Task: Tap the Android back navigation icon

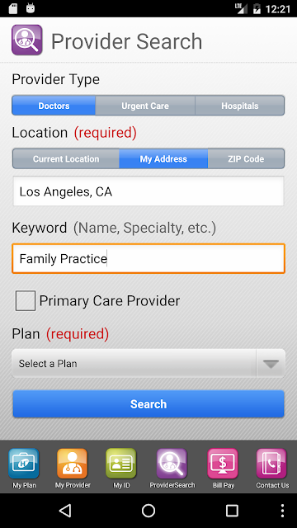Action: click(65, 511)
